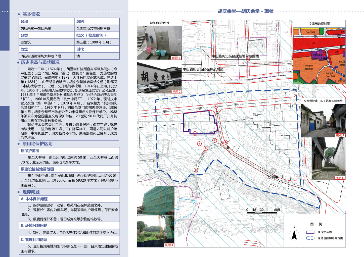Open the 问题 2 photo of parked cars
Viewport: 364px width, 257px height.
(159, 78)
